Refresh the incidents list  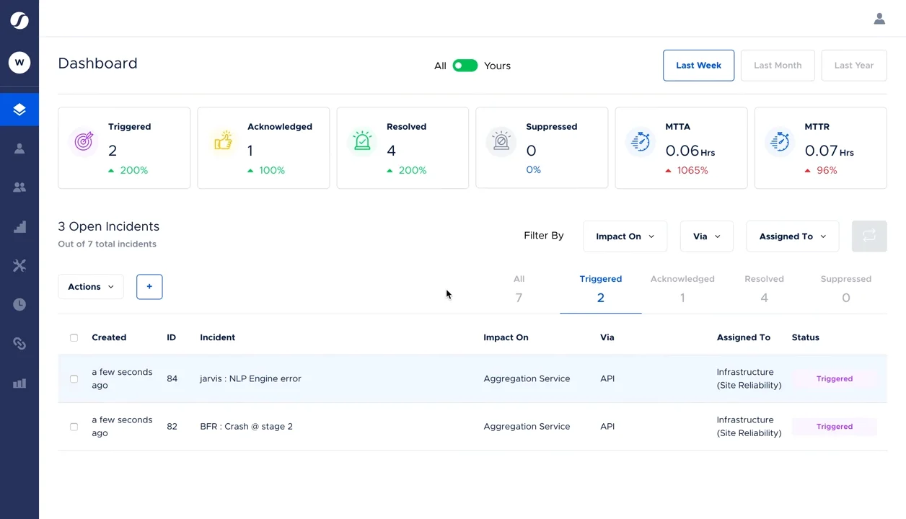(x=868, y=236)
